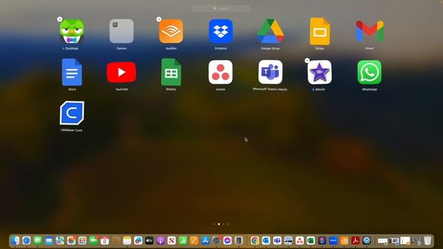Open System Settings from the Dock
The image size is (443, 249).
click(x=217, y=241)
